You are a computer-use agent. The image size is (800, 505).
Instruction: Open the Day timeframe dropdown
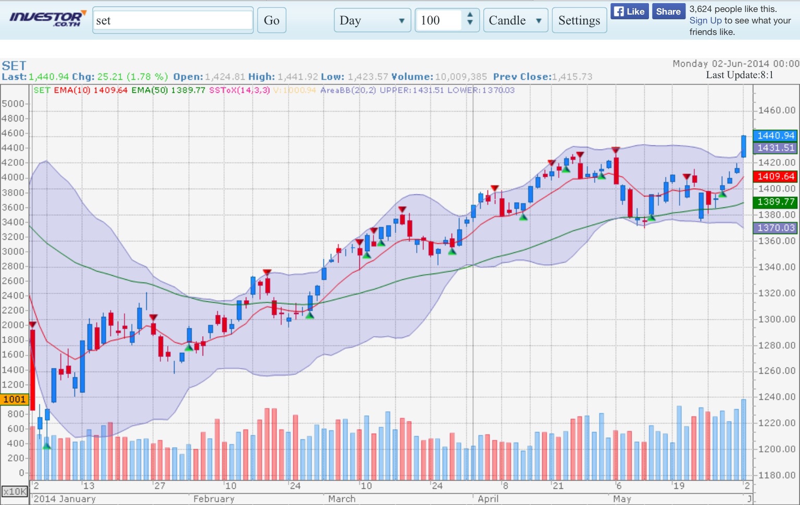point(372,20)
